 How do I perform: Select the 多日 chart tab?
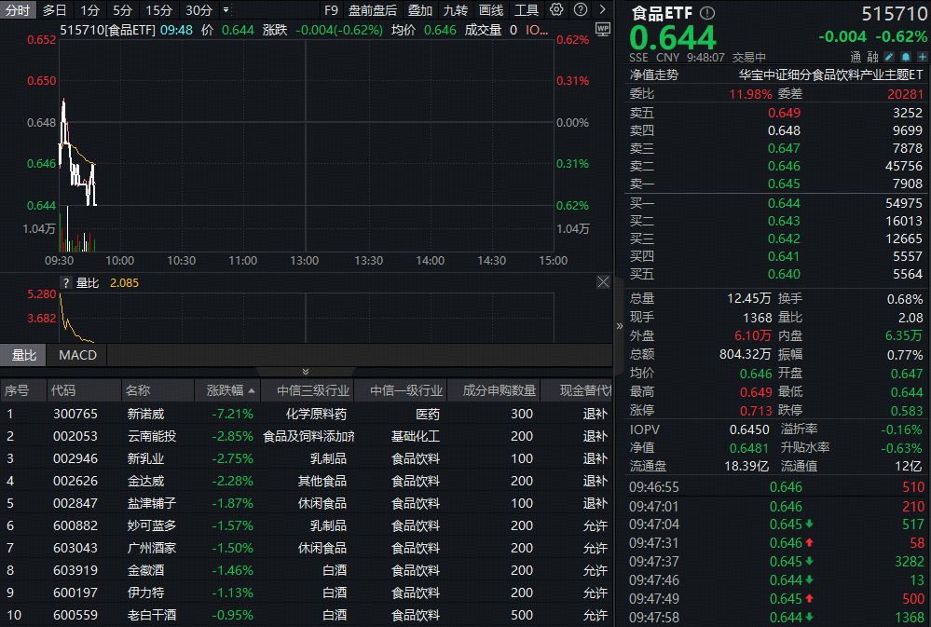[55, 10]
